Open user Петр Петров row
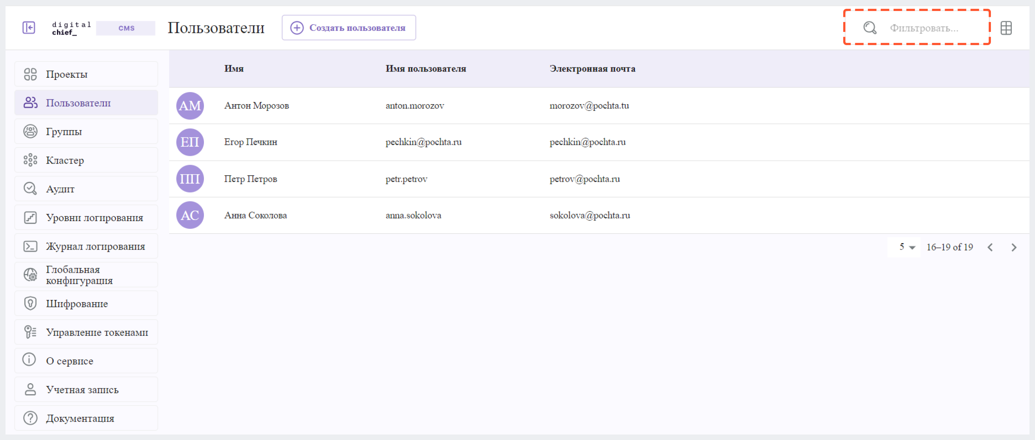 [599, 179]
